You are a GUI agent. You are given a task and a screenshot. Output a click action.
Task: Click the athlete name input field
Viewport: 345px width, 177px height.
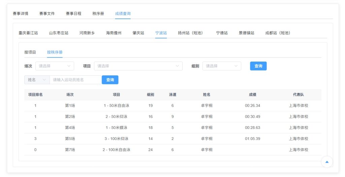click(x=75, y=80)
